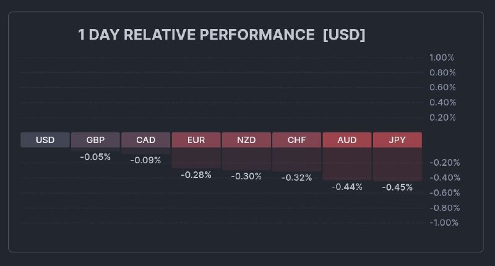Click the 1.00% axis label
Viewport: 495px width, 266px height.
tap(442, 58)
